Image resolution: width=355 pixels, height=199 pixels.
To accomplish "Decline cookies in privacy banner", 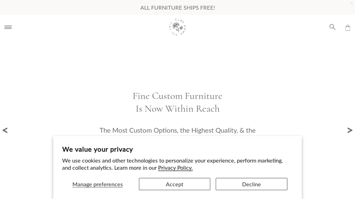I will click(x=252, y=184).
